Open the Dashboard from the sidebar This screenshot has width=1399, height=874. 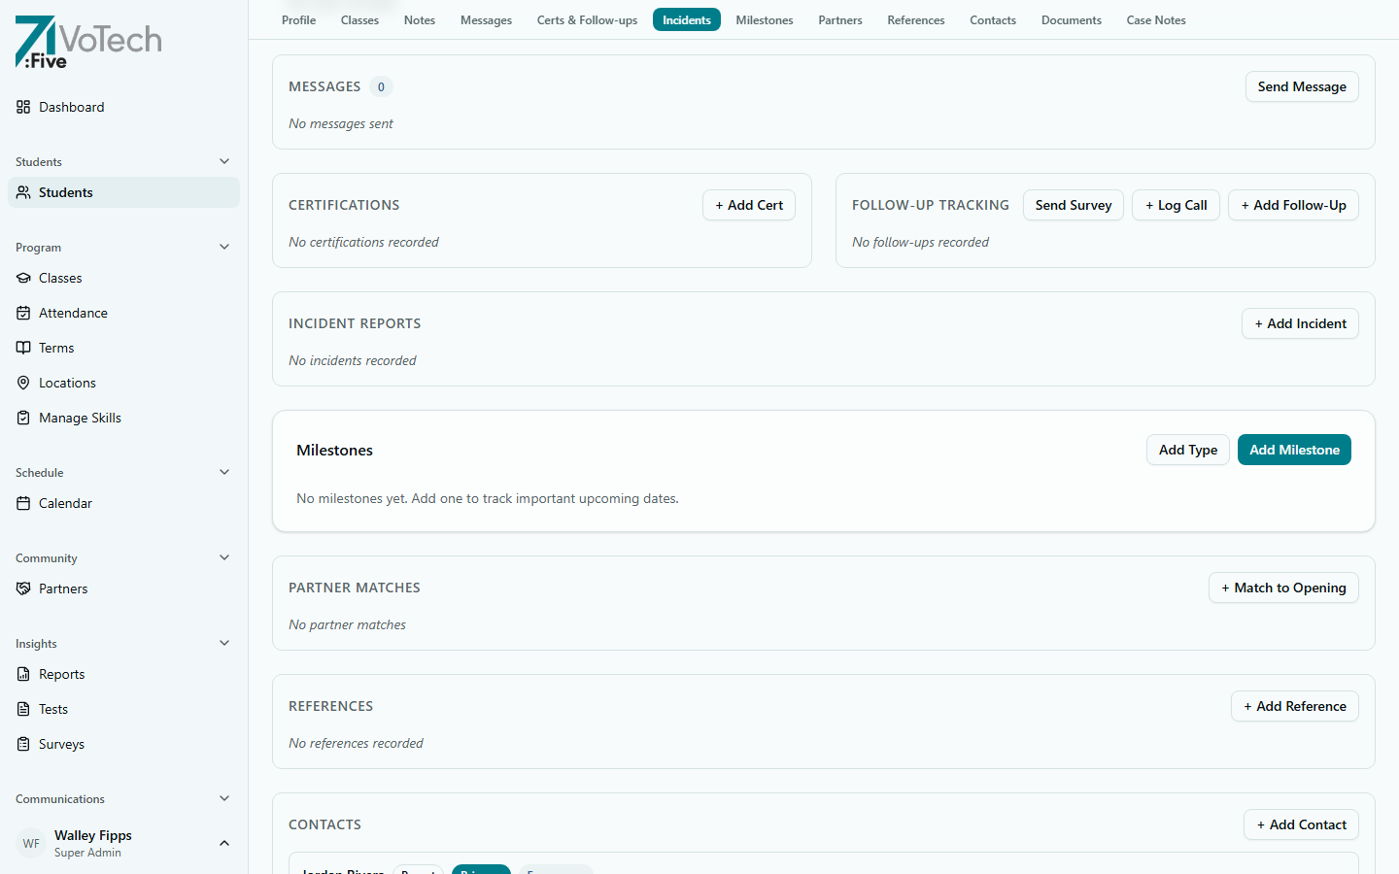tap(70, 107)
